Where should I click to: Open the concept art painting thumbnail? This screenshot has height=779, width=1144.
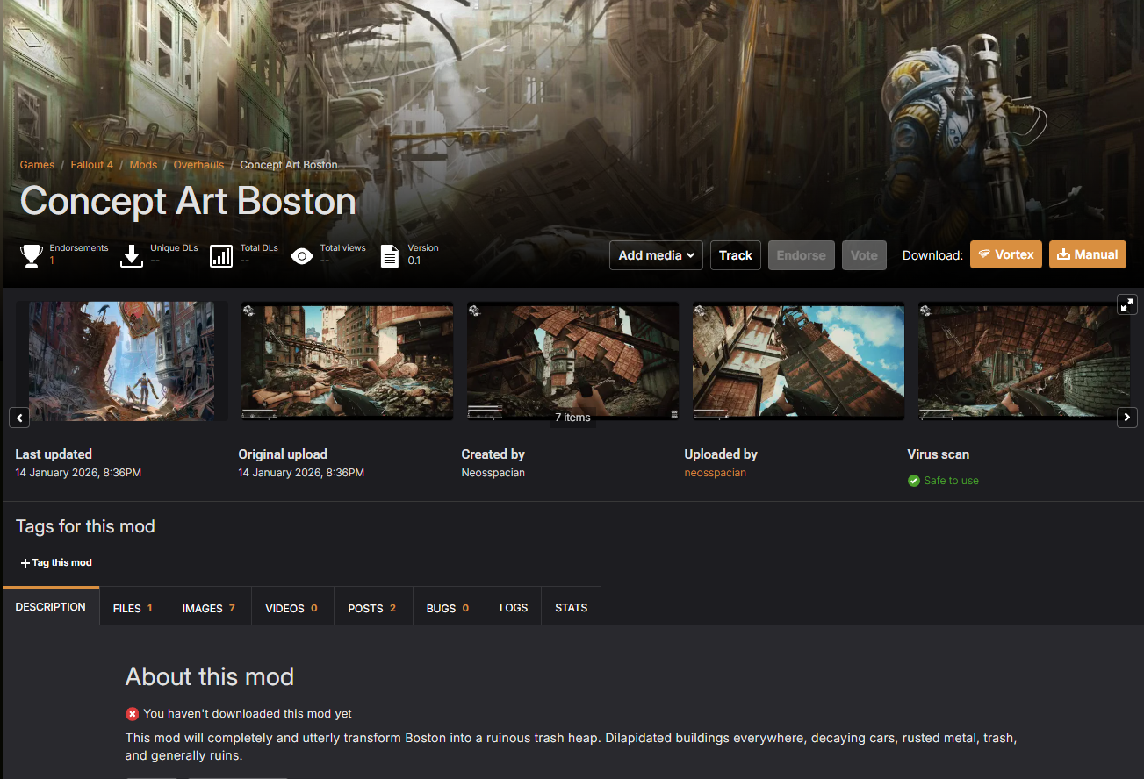click(122, 361)
